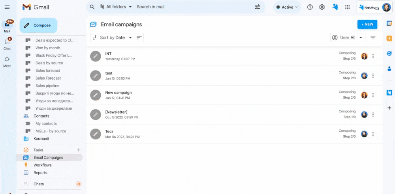Open the New campaign entry
This screenshot has height=194, width=395.
(234, 95)
